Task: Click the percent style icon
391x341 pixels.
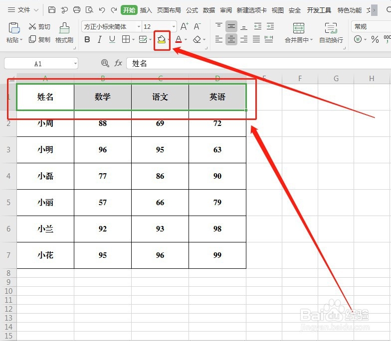Action: (375, 39)
